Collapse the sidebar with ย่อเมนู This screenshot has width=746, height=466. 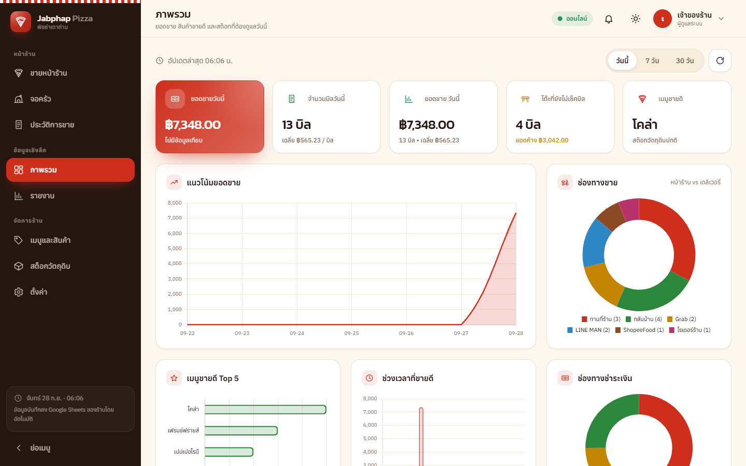(x=70, y=448)
